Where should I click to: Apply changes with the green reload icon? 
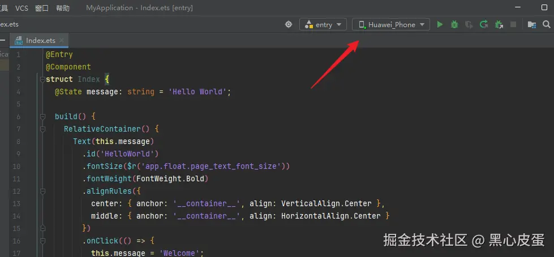click(484, 25)
